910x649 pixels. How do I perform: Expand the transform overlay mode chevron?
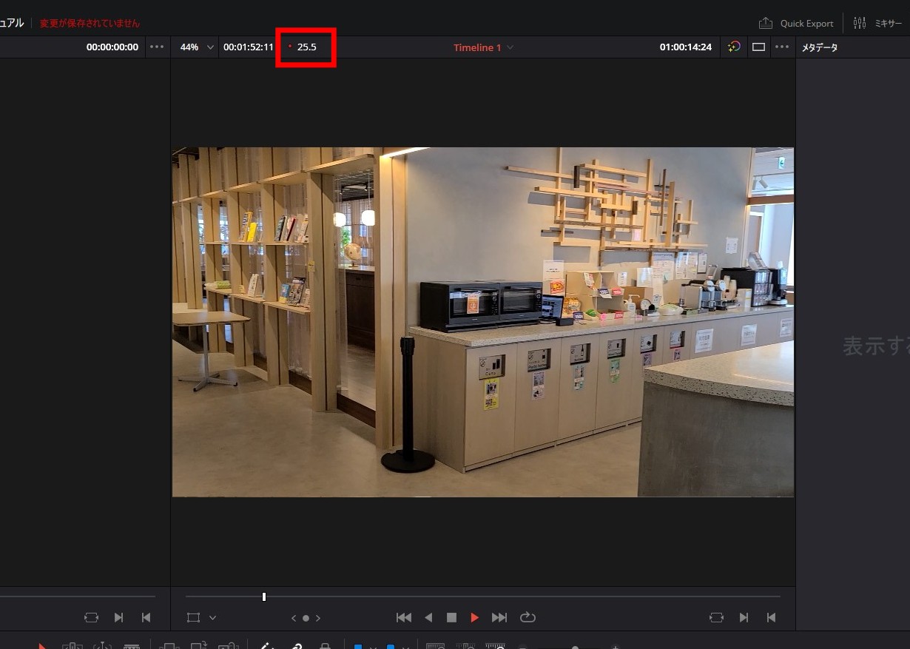(x=213, y=617)
